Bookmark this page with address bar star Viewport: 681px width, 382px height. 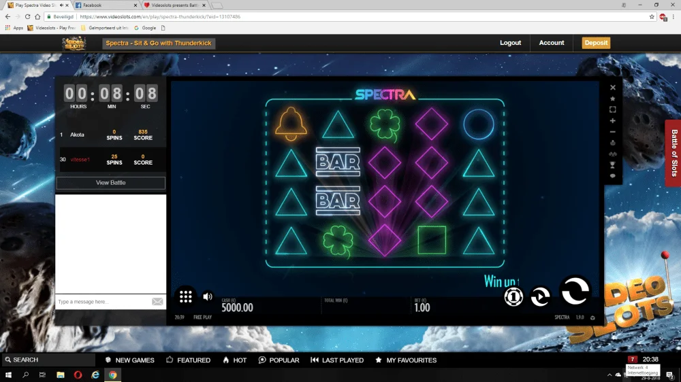click(652, 16)
